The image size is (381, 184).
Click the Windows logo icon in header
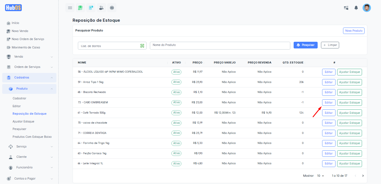click(x=346, y=8)
